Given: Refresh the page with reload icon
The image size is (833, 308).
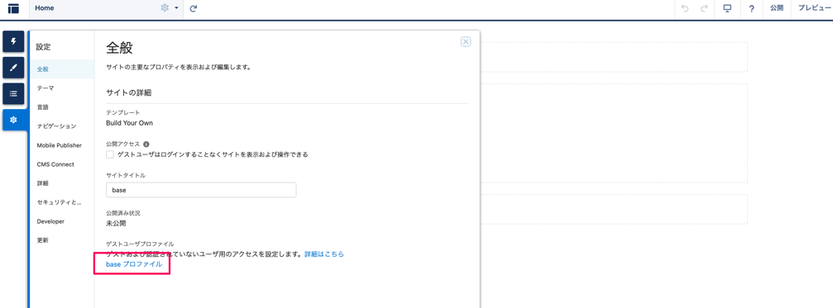Looking at the screenshot, I should (194, 8).
